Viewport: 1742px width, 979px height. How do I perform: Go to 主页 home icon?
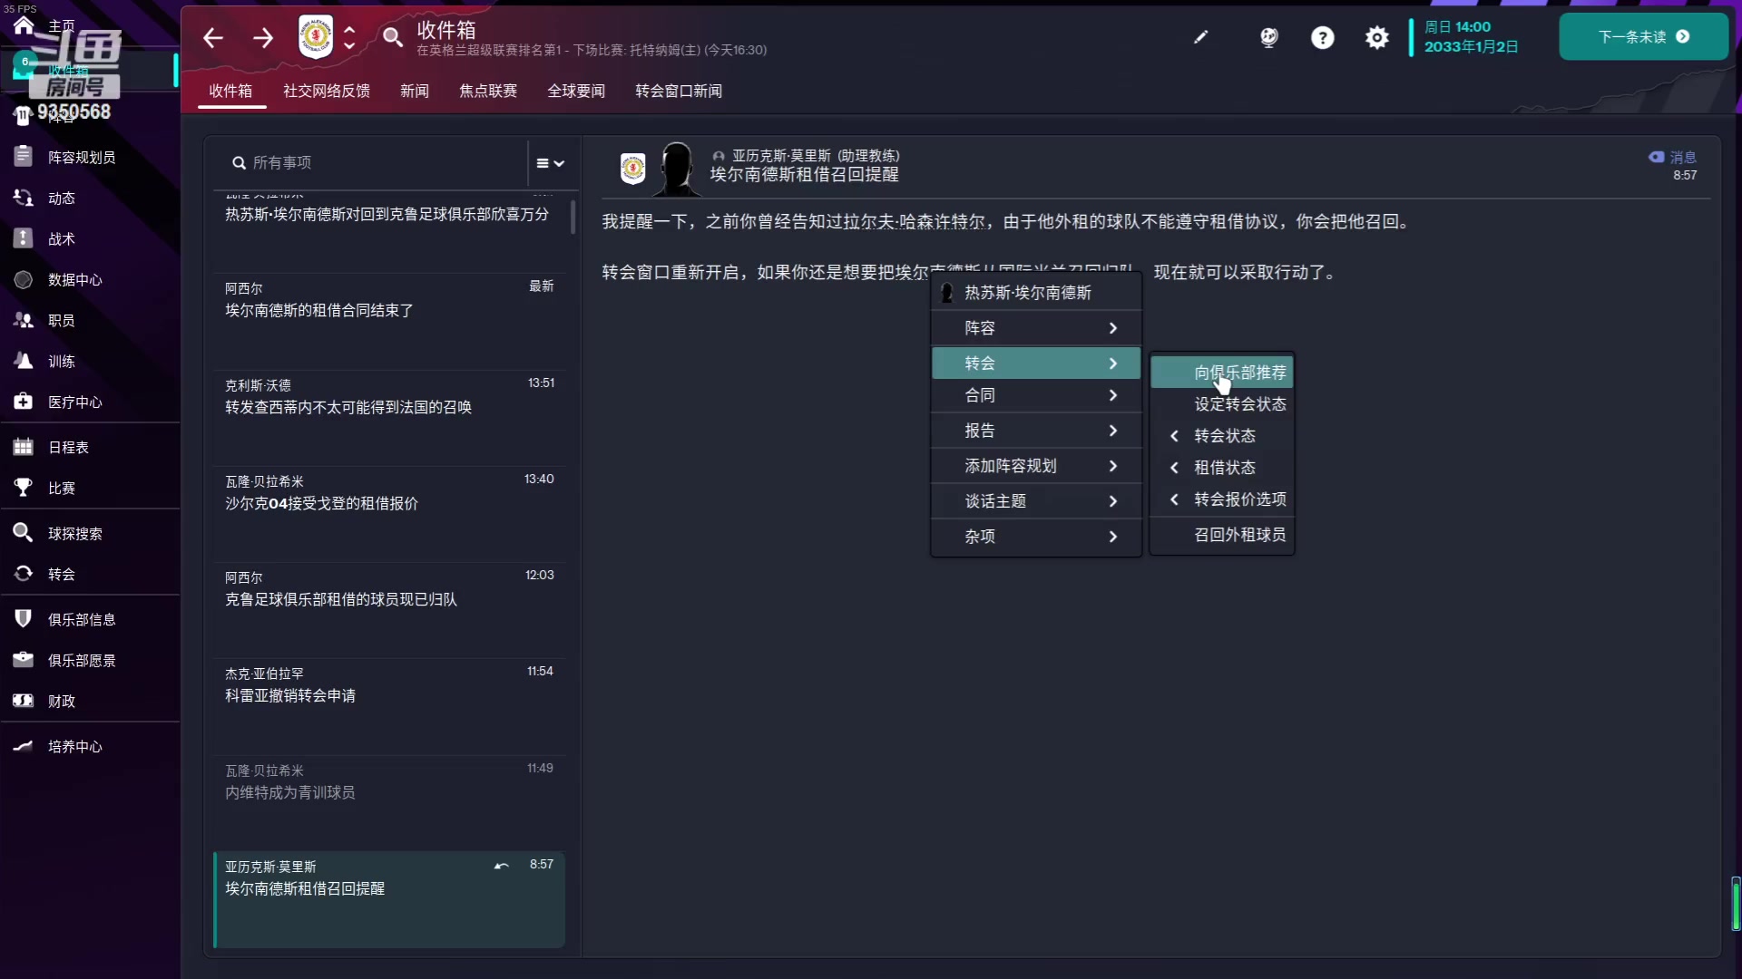[x=24, y=24]
